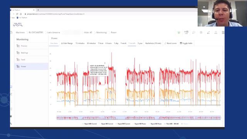Open the hamburger menu
Screen dimensions: 247x139
tap(223, 32)
